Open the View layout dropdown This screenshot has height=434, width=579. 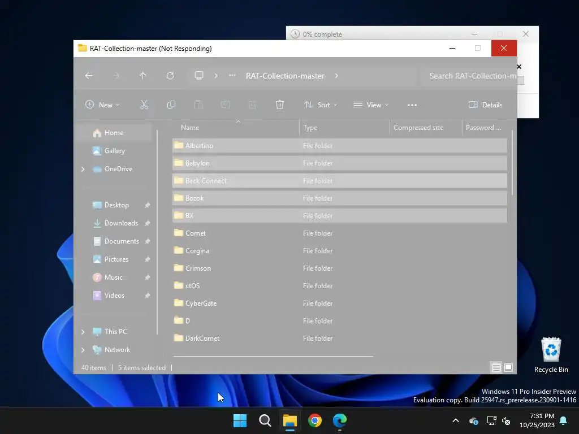pos(371,105)
